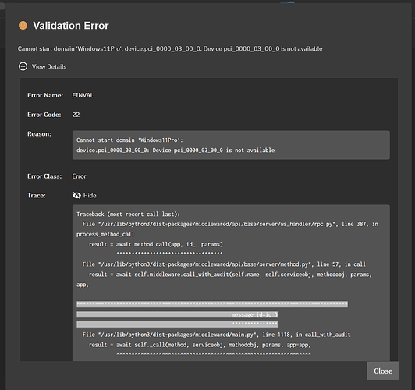
Task: Click the Reason label
Action: click(40, 134)
